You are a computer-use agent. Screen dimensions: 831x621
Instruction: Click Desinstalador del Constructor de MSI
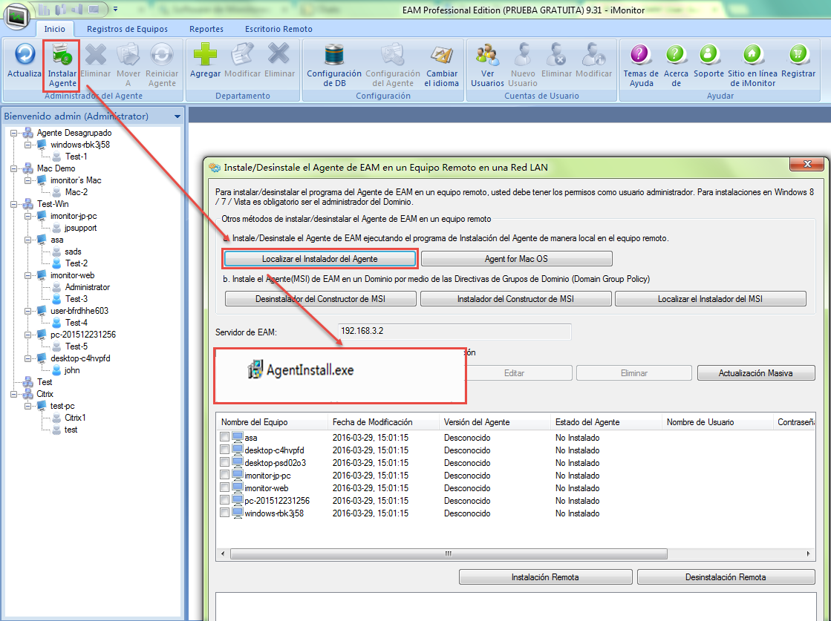coord(321,299)
